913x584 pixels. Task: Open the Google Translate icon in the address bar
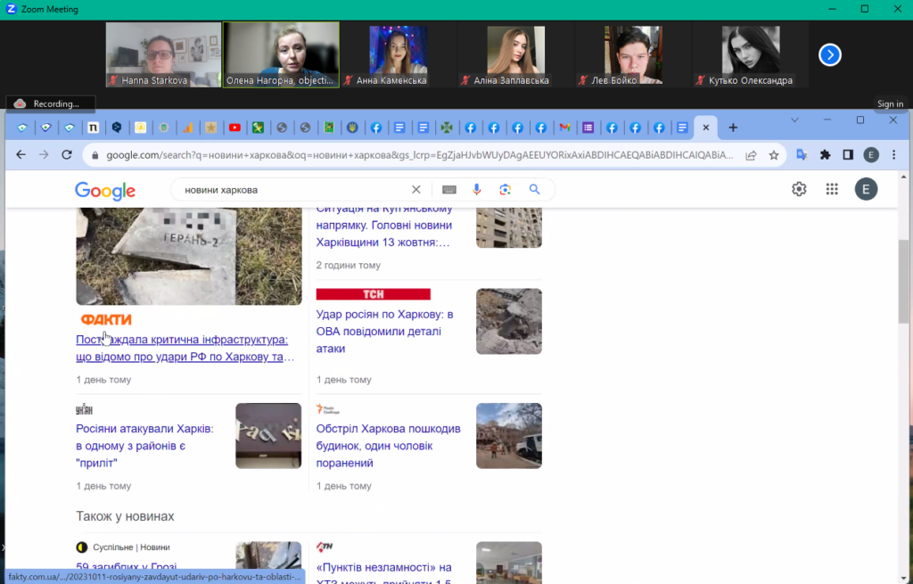click(802, 155)
